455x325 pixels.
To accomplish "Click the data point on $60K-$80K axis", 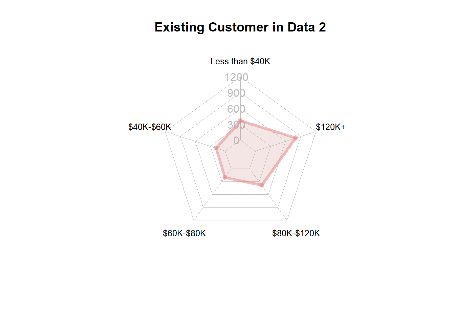I will pyautogui.click(x=225, y=177).
